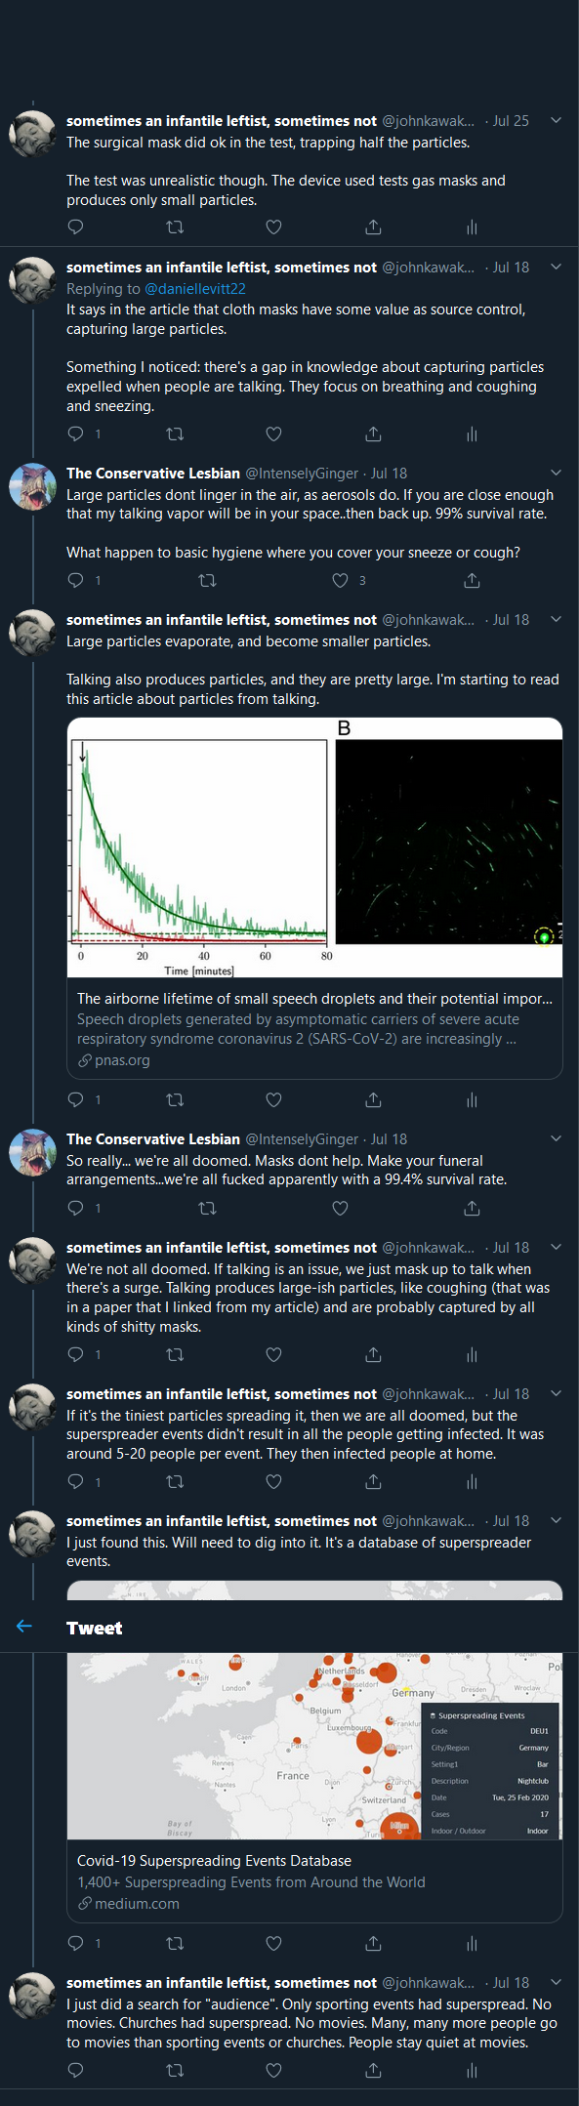Reply to the Jul 25 surgical mask tweet
The height and width of the screenshot is (2106, 579).
click(x=75, y=227)
